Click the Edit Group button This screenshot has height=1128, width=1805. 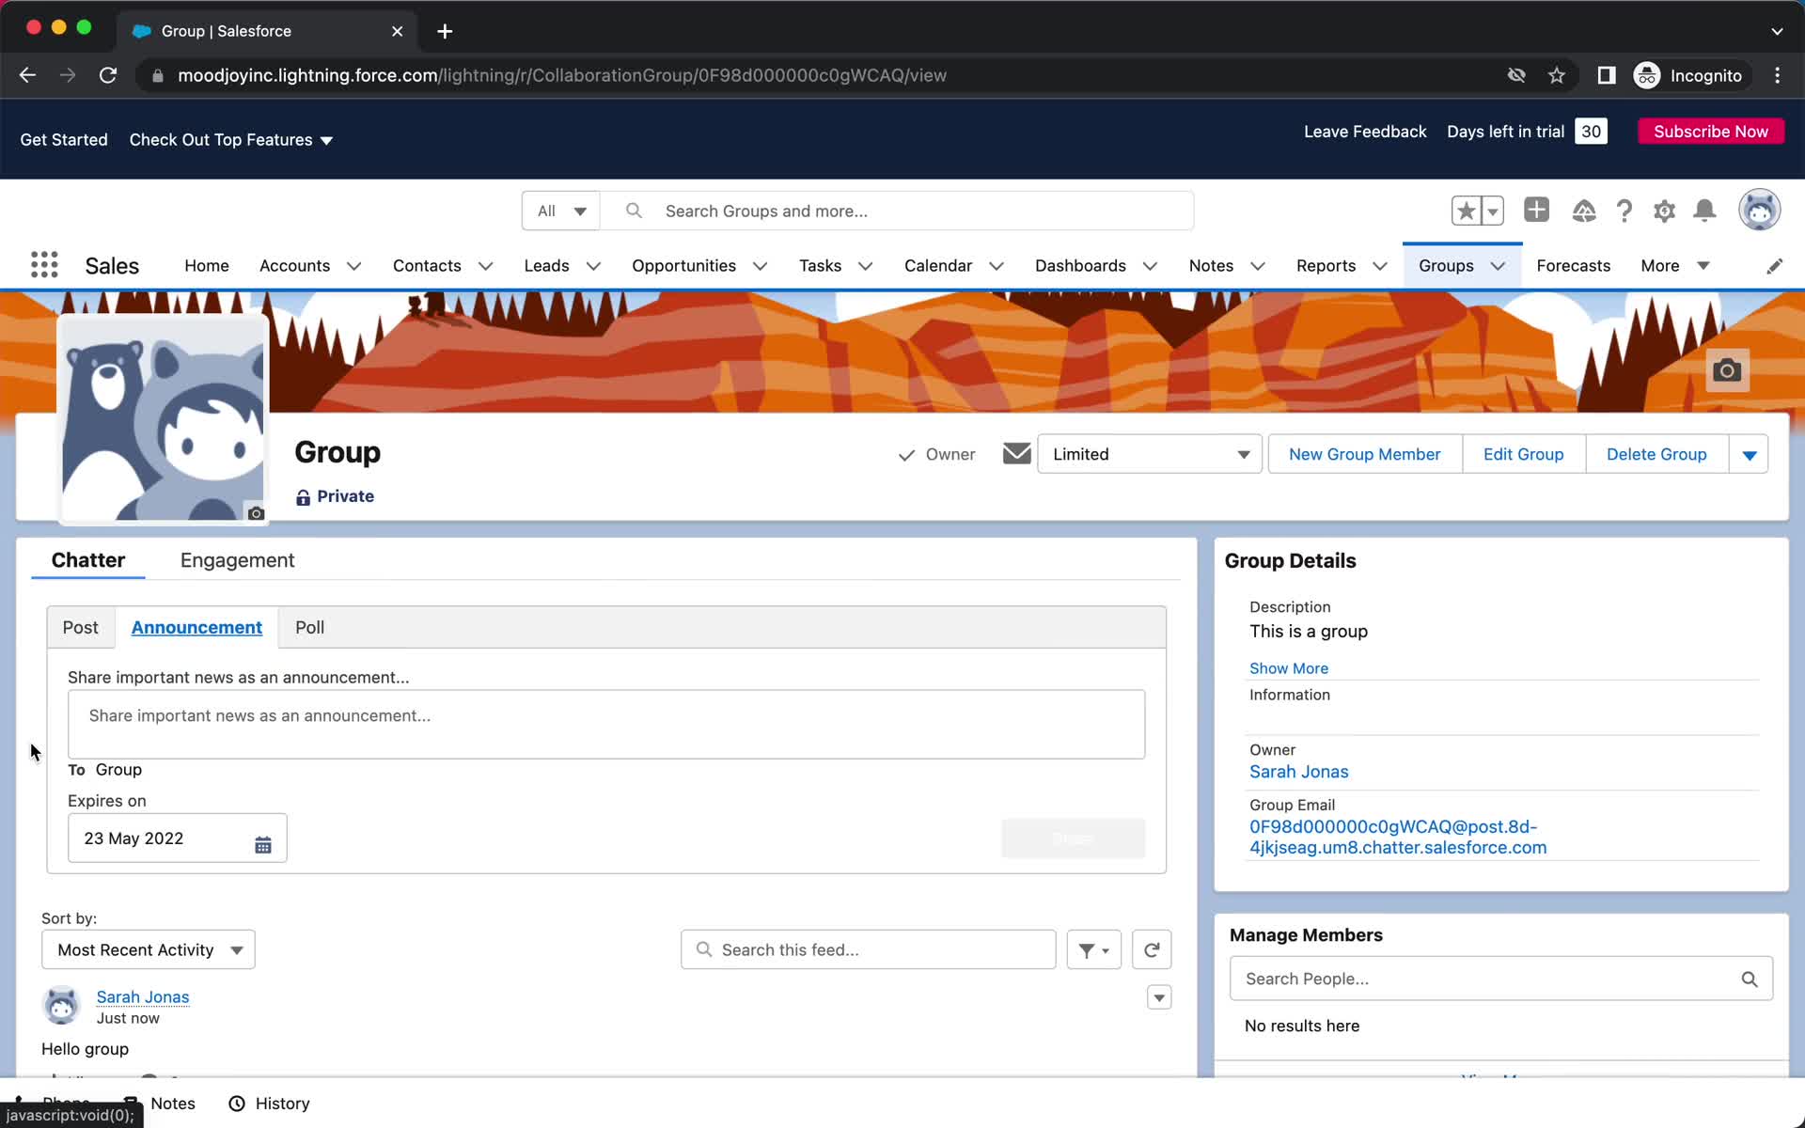coord(1523,454)
